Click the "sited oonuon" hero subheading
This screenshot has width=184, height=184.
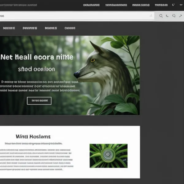coord(36,69)
